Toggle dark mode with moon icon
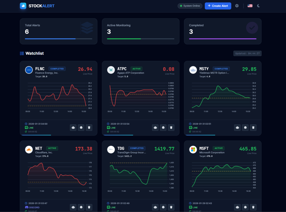The image size is (286, 212). 258,6
